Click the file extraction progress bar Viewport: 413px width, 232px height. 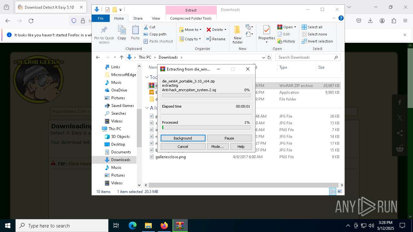[206, 95]
